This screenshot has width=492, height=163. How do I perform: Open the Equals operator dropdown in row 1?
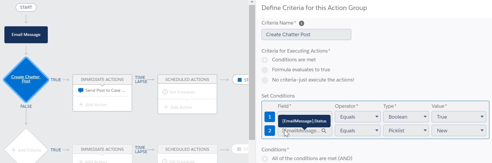pyautogui.click(x=357, y=117)
